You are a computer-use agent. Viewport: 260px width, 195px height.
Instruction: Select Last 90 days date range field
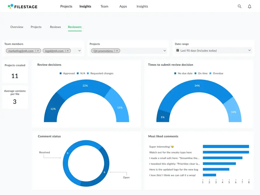pyautogui.click(x=214, y=51)
